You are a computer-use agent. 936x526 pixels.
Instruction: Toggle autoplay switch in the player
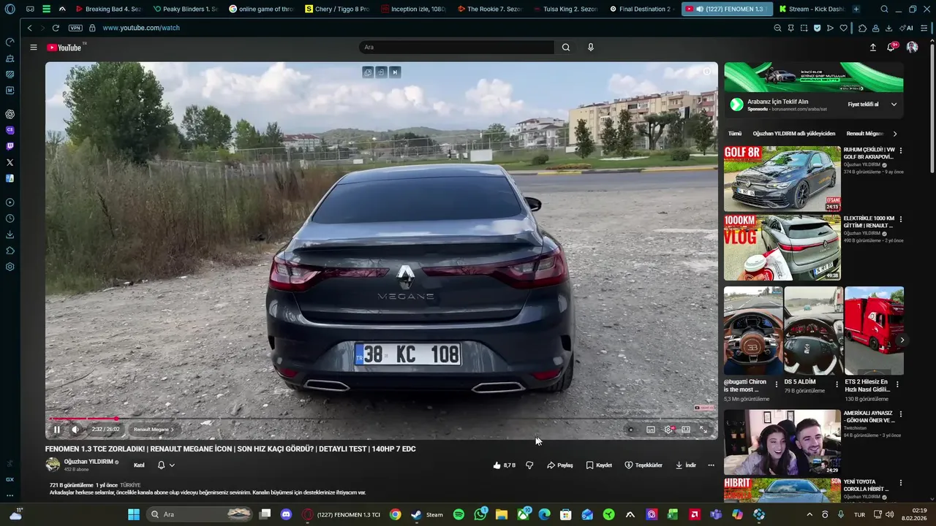(x=631, y=430)
